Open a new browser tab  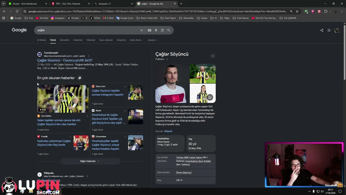click(x=181, y=4)
